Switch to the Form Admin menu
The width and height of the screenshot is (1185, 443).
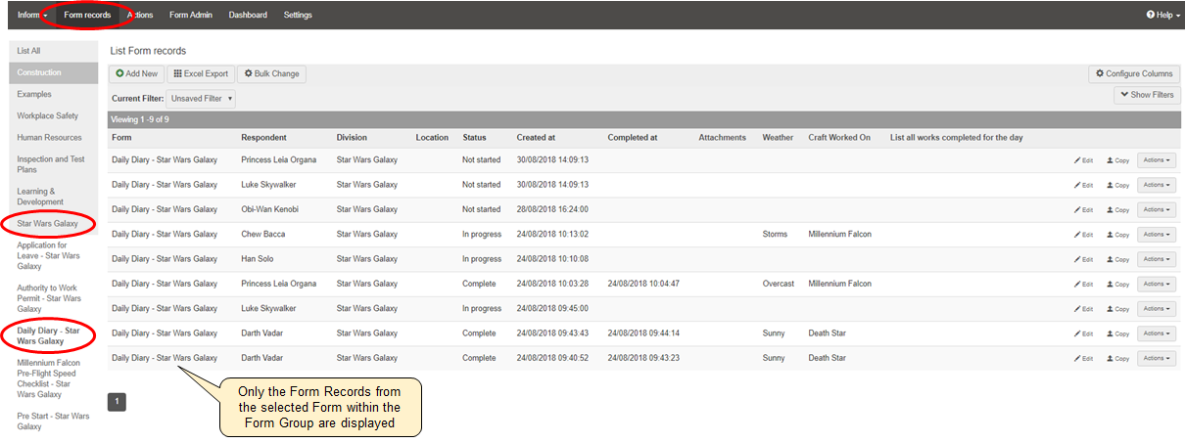tap(190, 15)
